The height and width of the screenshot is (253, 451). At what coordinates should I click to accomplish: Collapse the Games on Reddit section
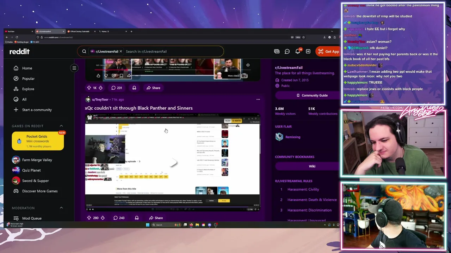coord(61,126)
